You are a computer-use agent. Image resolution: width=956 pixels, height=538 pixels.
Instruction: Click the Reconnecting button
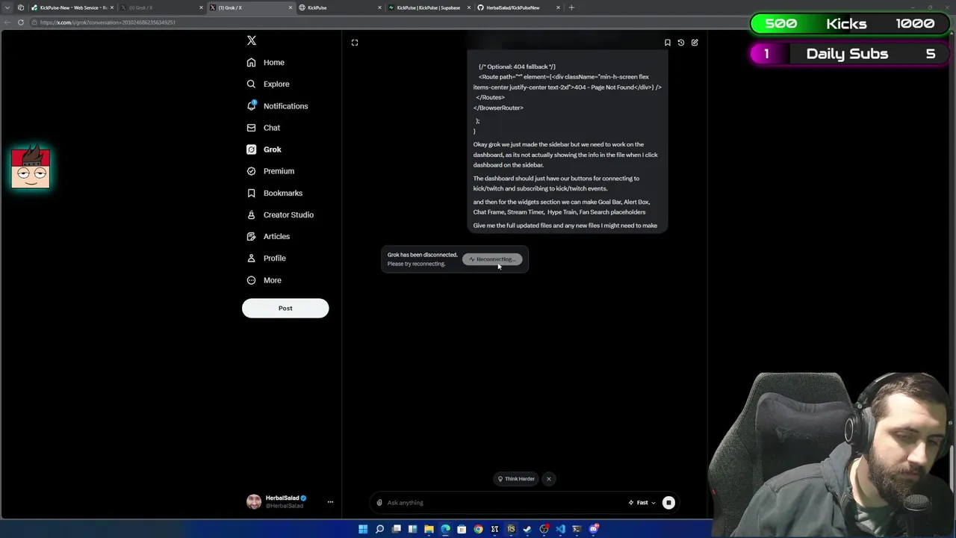click(492, 259)
